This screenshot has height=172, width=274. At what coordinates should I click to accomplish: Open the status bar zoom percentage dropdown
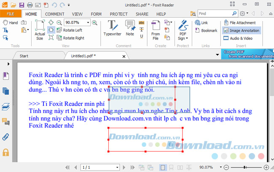[221, 167]
